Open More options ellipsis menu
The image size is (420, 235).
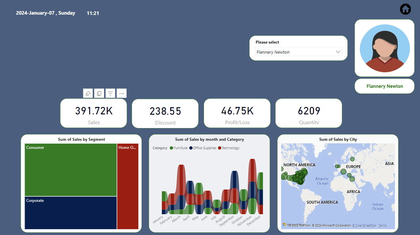pyautogui.click(x=122, y=93)
